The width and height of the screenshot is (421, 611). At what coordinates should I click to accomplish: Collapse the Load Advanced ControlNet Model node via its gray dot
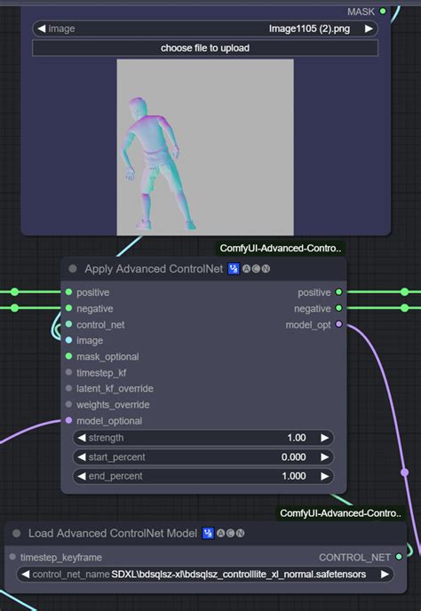click(x=16, y=533)
